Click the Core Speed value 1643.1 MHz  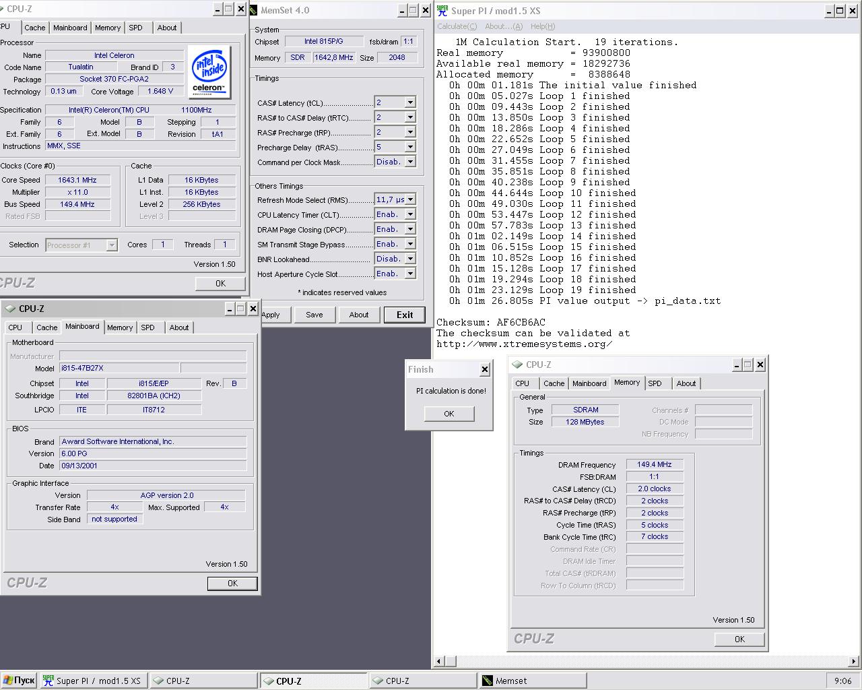(x=78, y=180)
